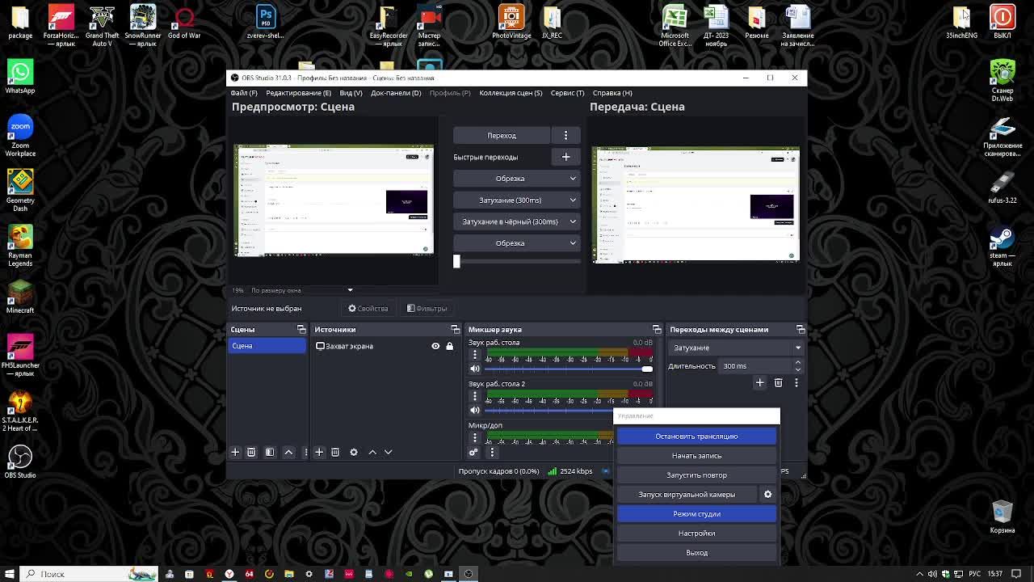The width and height of the screenshot is (1034, 582).
Task: Increase Длительность 300 ms stepper
Action: tap(798, 363)
